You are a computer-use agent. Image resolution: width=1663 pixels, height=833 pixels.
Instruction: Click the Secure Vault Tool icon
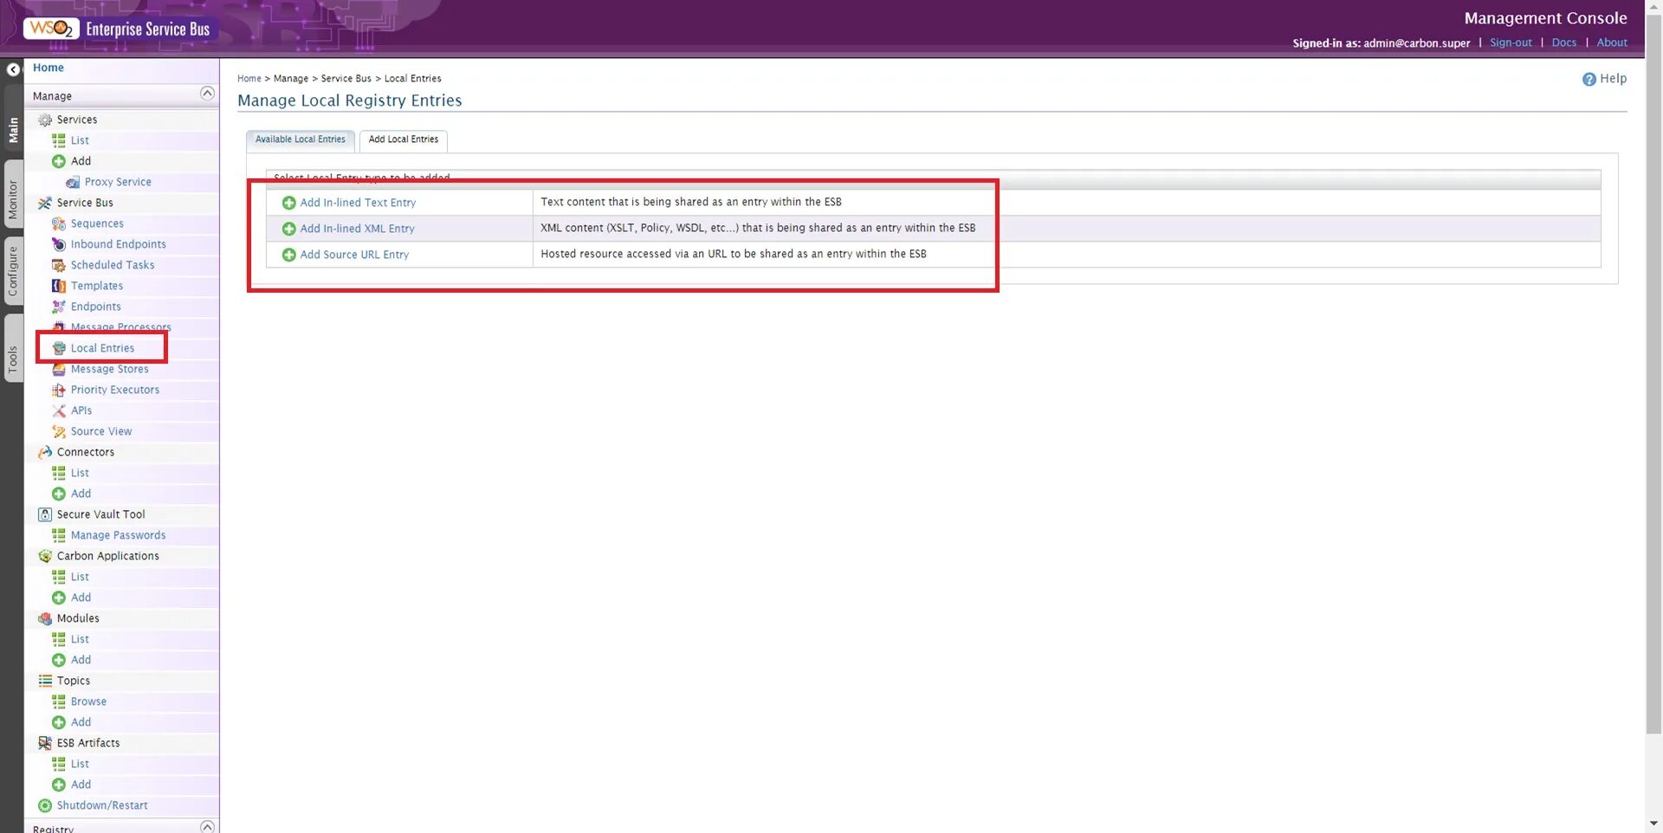pyautogui.click(x=45, y=514)
